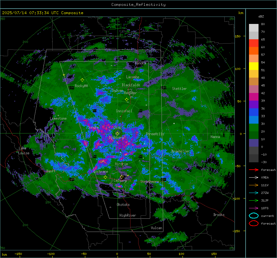The width and height of the screenshot is (277, 258).
Task: Click -150 on the bottom km axis
Action: [x=18, y=254]
